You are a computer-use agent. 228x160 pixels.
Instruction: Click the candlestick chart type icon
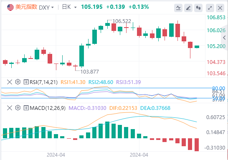point(198,8)
